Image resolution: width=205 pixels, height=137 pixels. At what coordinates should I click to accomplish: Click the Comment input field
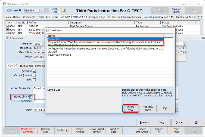click(x=38, y=101)
